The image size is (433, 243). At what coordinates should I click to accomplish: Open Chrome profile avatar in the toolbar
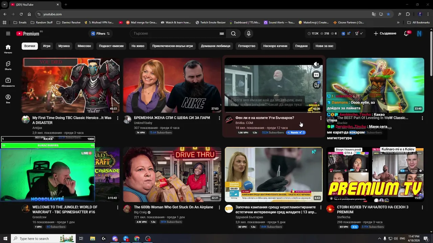[420, 14]
